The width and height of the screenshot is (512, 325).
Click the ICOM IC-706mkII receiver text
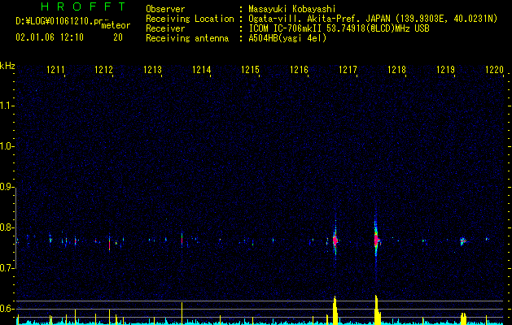339,28
